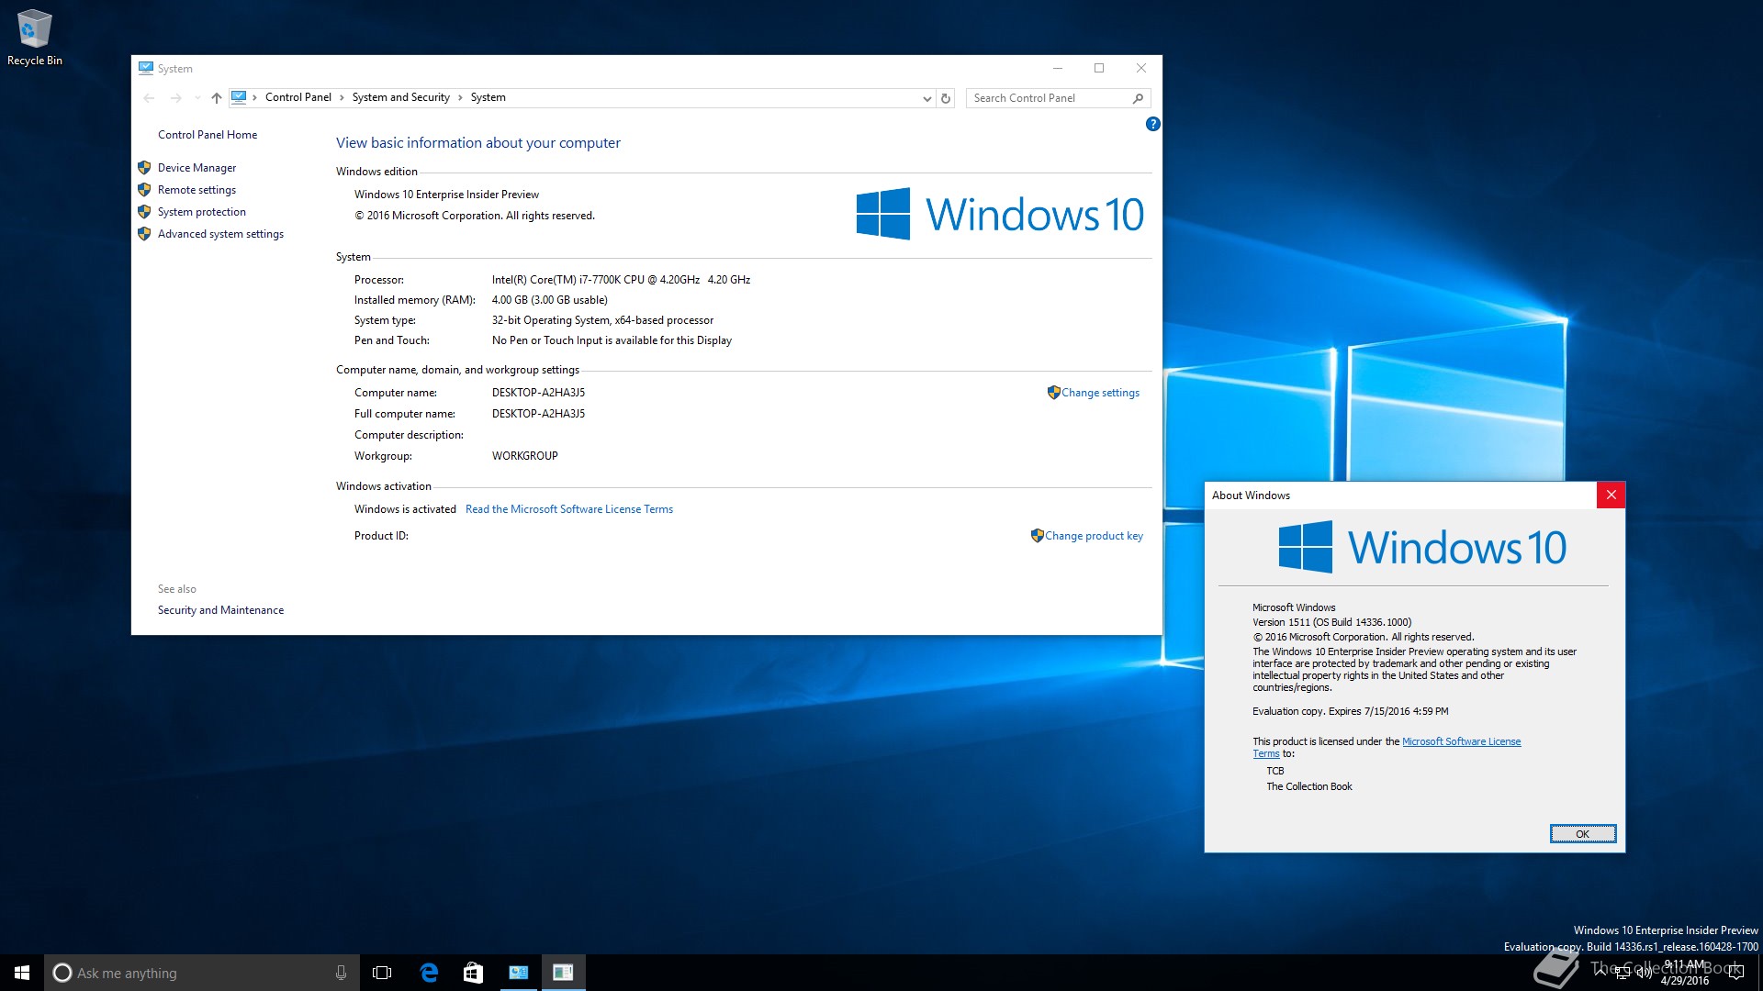This screenshot has width=1763, height=991.
Task: Expand chevron after System and Security breadcrumb
Action: (x=460, y=97)
